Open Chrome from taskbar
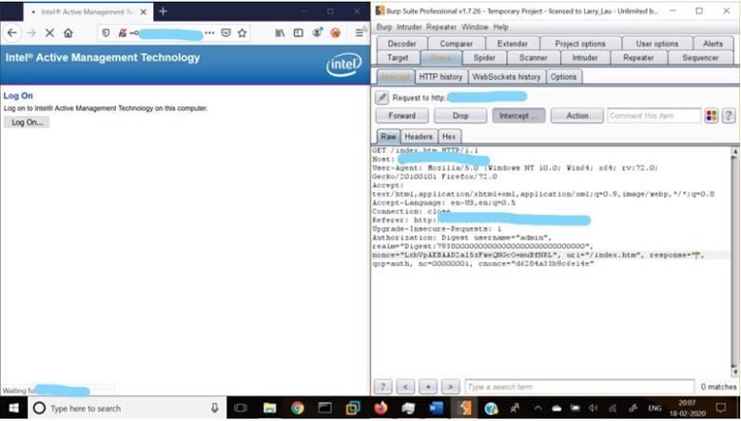 point(297,408)
